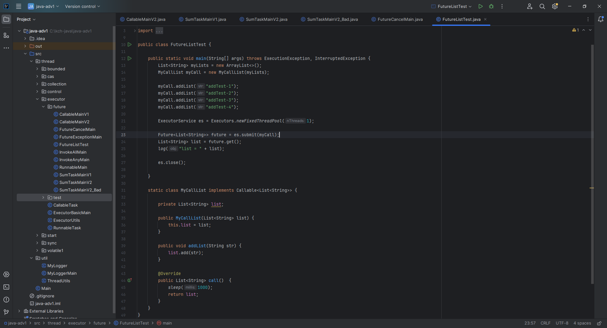Click the FutureListTest breadcrumb in the status bar
The width and height of the screenshot is (607, 328).
(x=132, y=323)
